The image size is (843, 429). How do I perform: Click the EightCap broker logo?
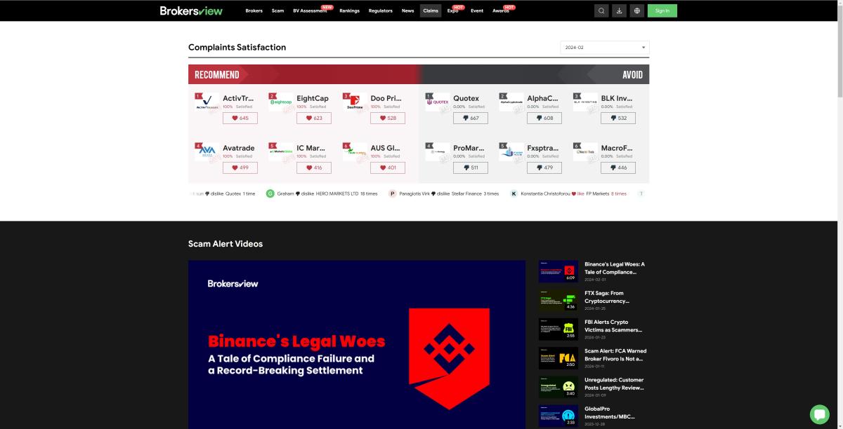coord(281,102)
